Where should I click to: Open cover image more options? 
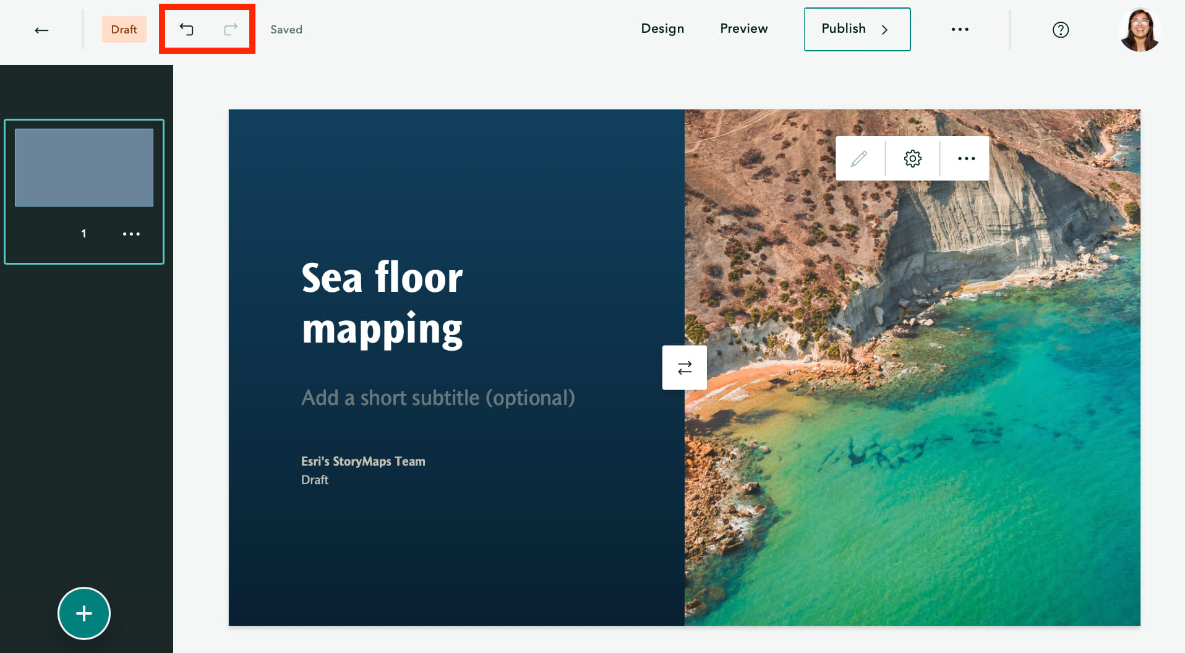coord(966,158)
